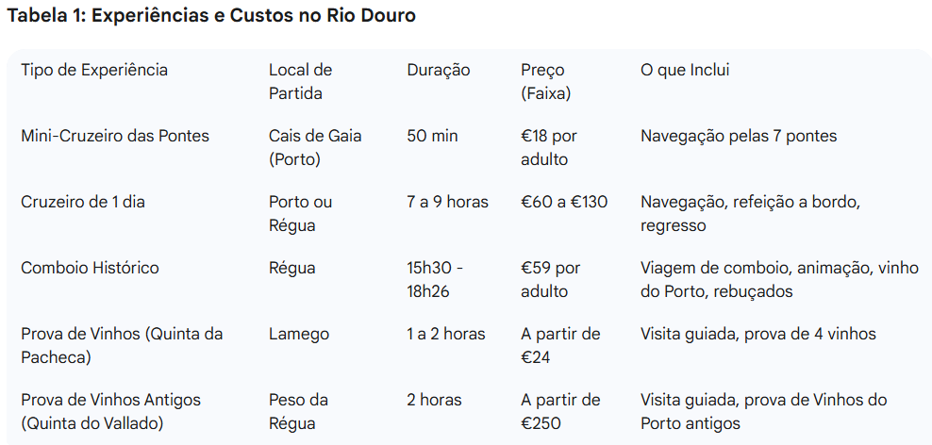Click the '50 min' duration cell
Screen dimensions: 932x445
433,136
